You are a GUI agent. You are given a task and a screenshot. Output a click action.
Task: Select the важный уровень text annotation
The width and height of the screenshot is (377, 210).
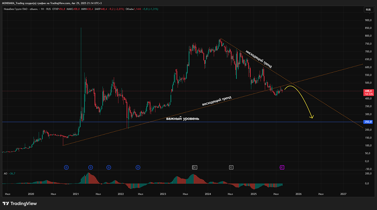182,119
